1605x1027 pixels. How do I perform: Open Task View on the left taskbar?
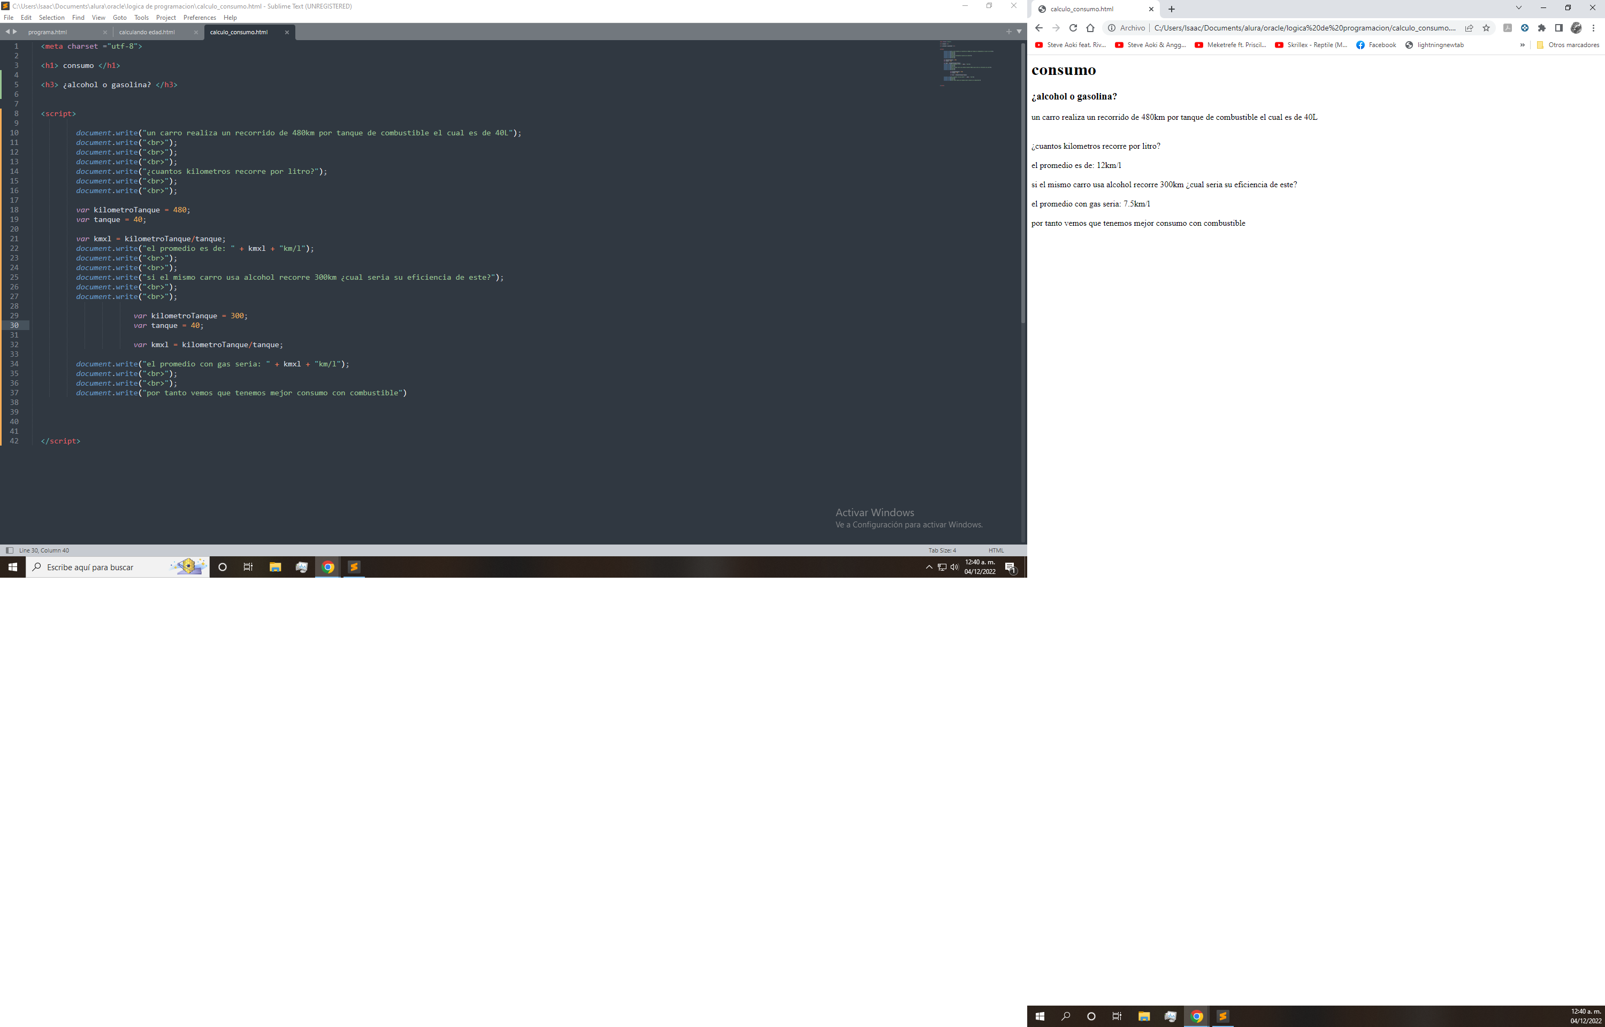point(248,567)
